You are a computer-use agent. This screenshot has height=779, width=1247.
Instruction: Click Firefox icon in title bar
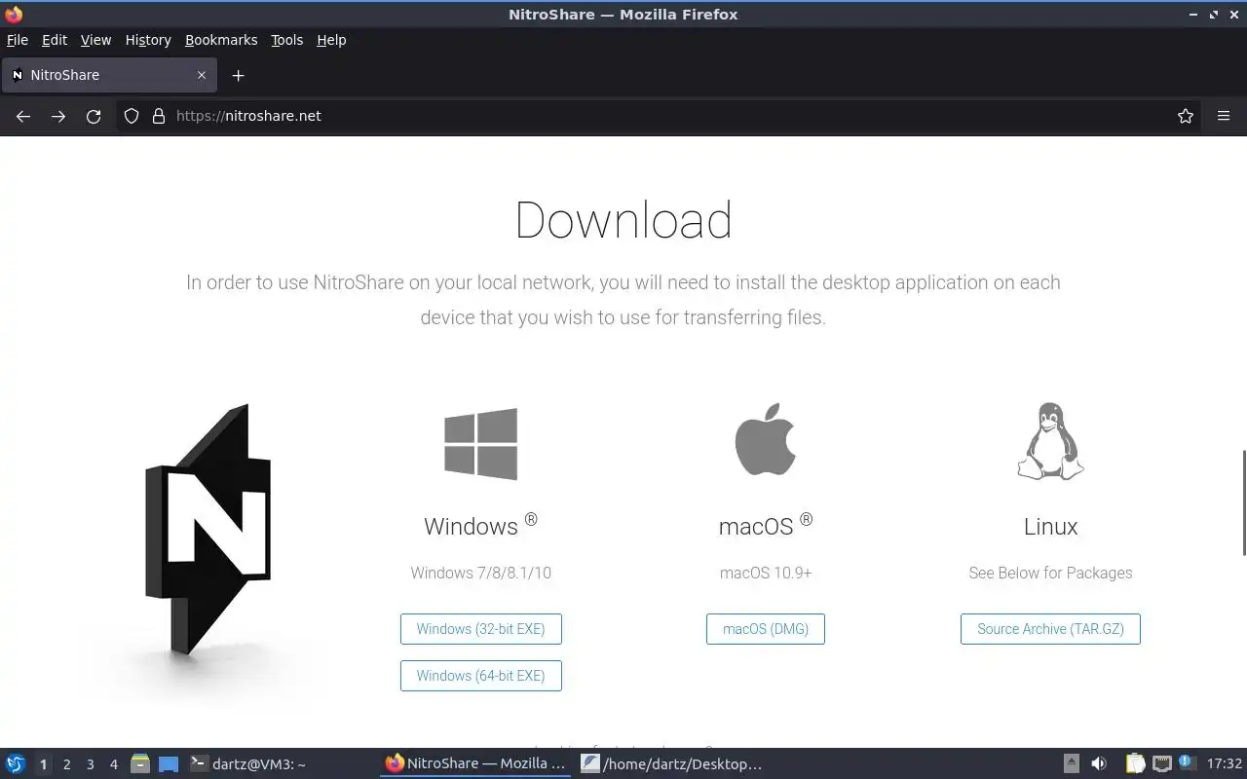pos(14,15)
